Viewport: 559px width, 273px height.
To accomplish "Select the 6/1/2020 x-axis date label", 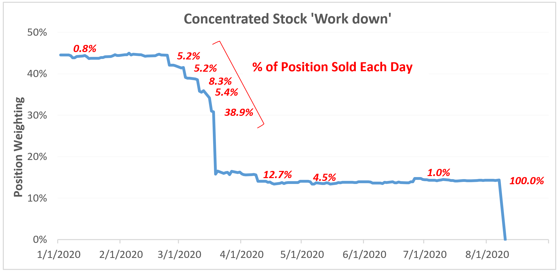I will pyautogui.click(x=364, y=254).
